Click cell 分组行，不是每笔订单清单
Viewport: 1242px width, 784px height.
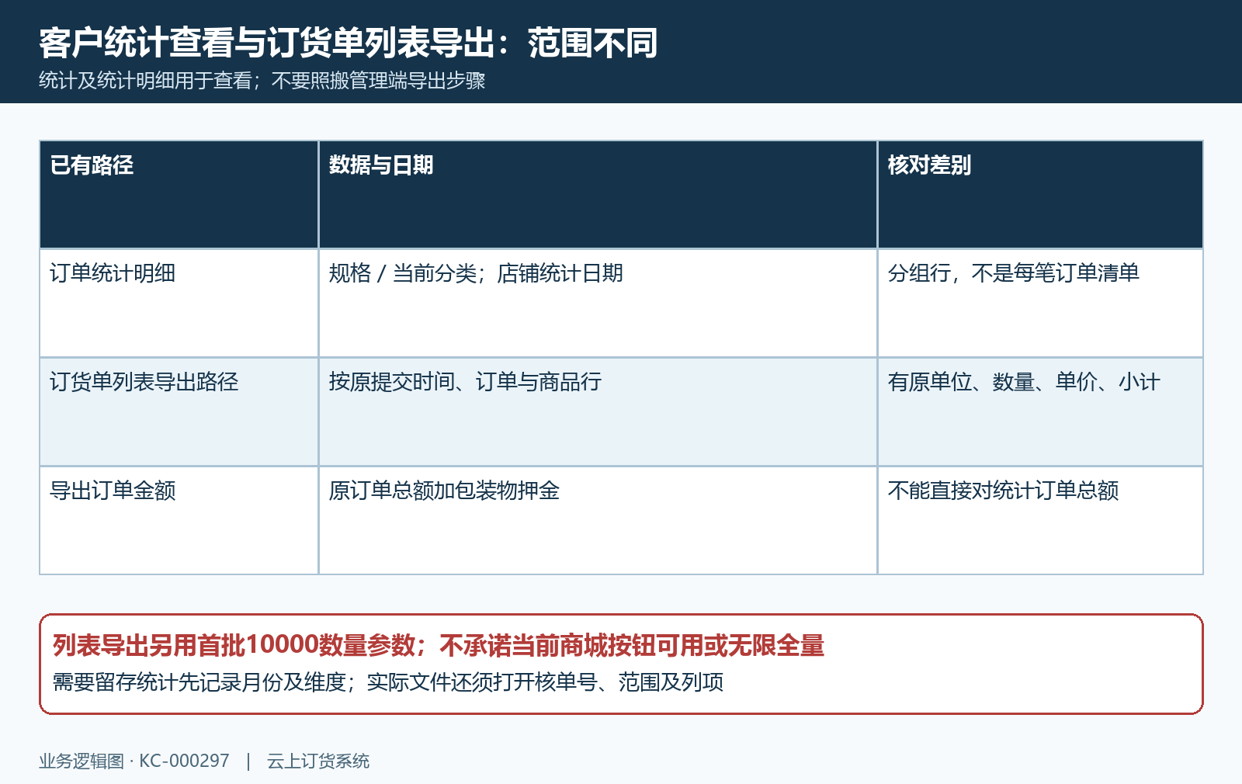[x=1040, y=303]
